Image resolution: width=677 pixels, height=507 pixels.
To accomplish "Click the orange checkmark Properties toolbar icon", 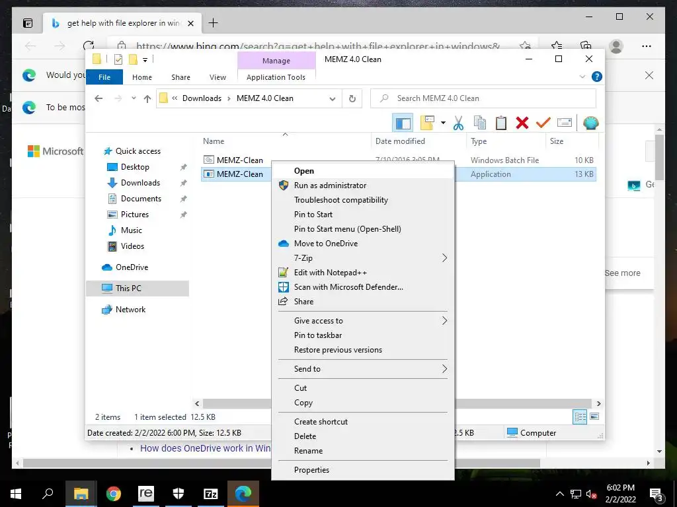I will coord(543,123).
